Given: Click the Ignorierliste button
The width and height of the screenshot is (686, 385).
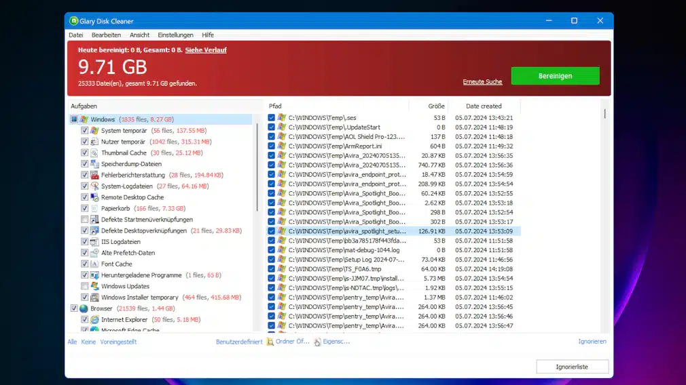Looking at the screenshot, I should 572,367.
